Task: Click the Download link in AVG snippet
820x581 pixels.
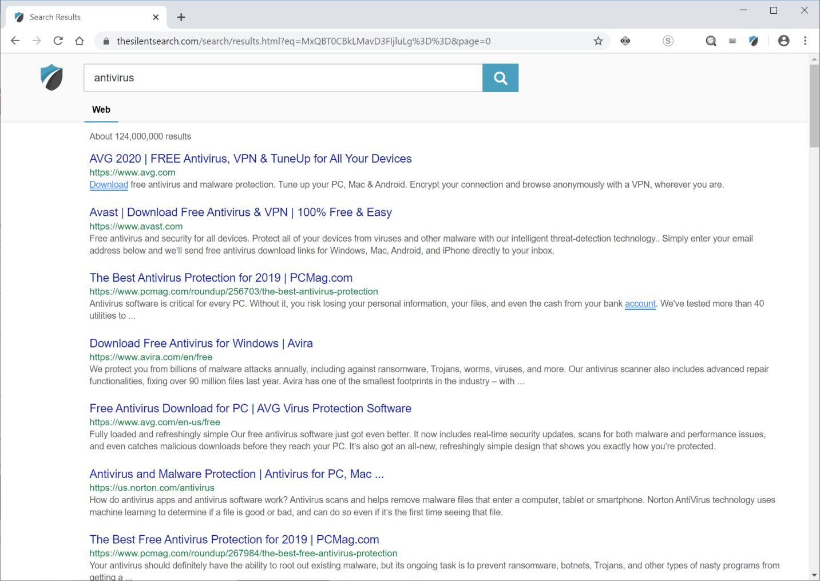Action: 109,184
